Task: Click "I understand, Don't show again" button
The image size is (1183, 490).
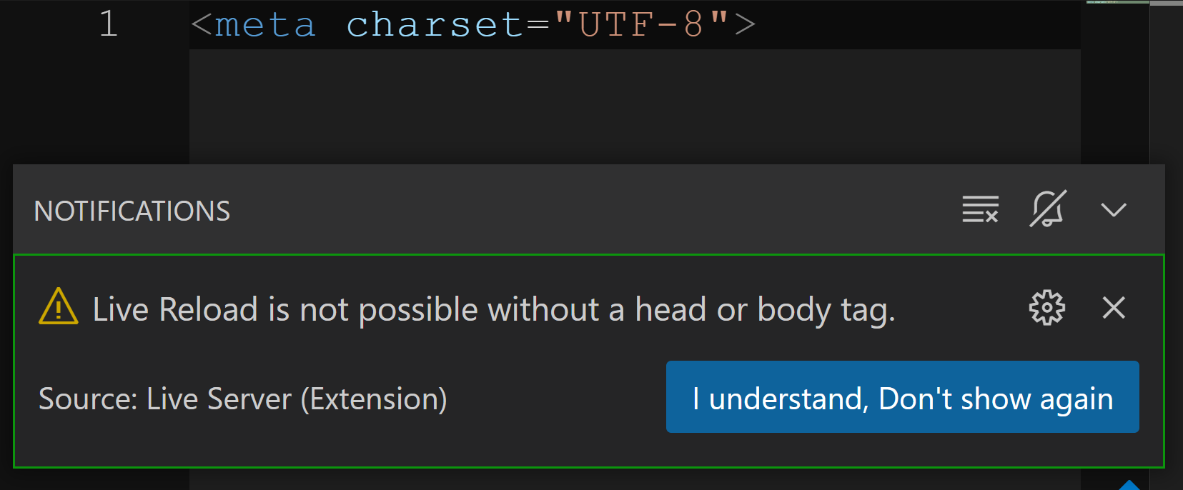Action: 902,396
